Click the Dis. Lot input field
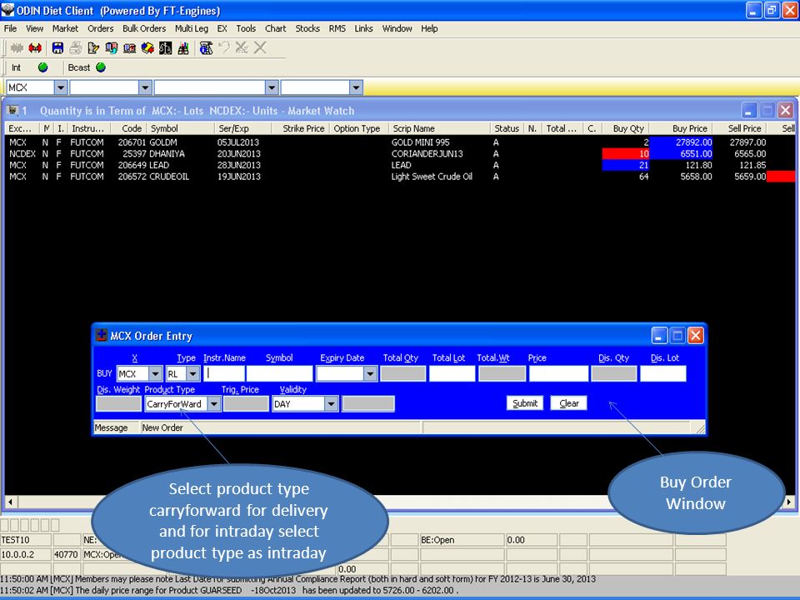This screenshot has height=600, width=800. pos(663,374)
